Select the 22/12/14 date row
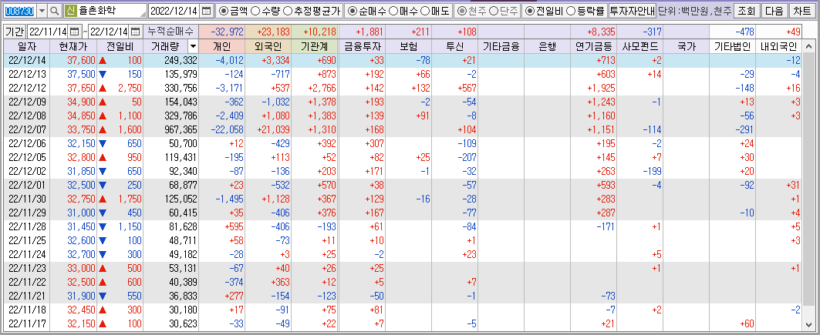Viewport: 820px width, 335px height. point(404,60)
